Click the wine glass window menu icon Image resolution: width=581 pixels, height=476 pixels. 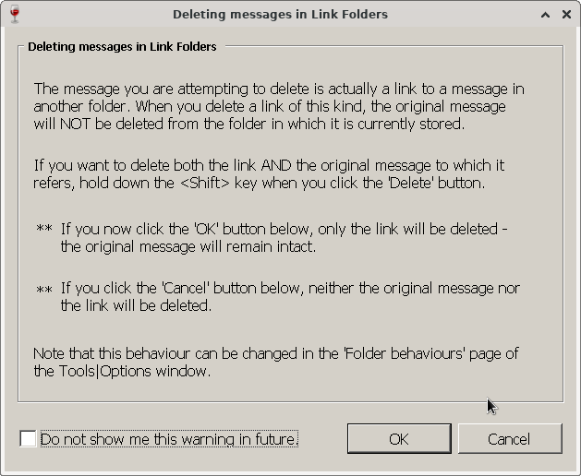pyautogui.click(x=13, y=14)
